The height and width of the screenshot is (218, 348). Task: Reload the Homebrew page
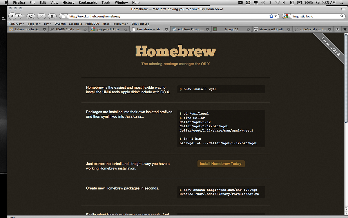[x=31, y=16]
